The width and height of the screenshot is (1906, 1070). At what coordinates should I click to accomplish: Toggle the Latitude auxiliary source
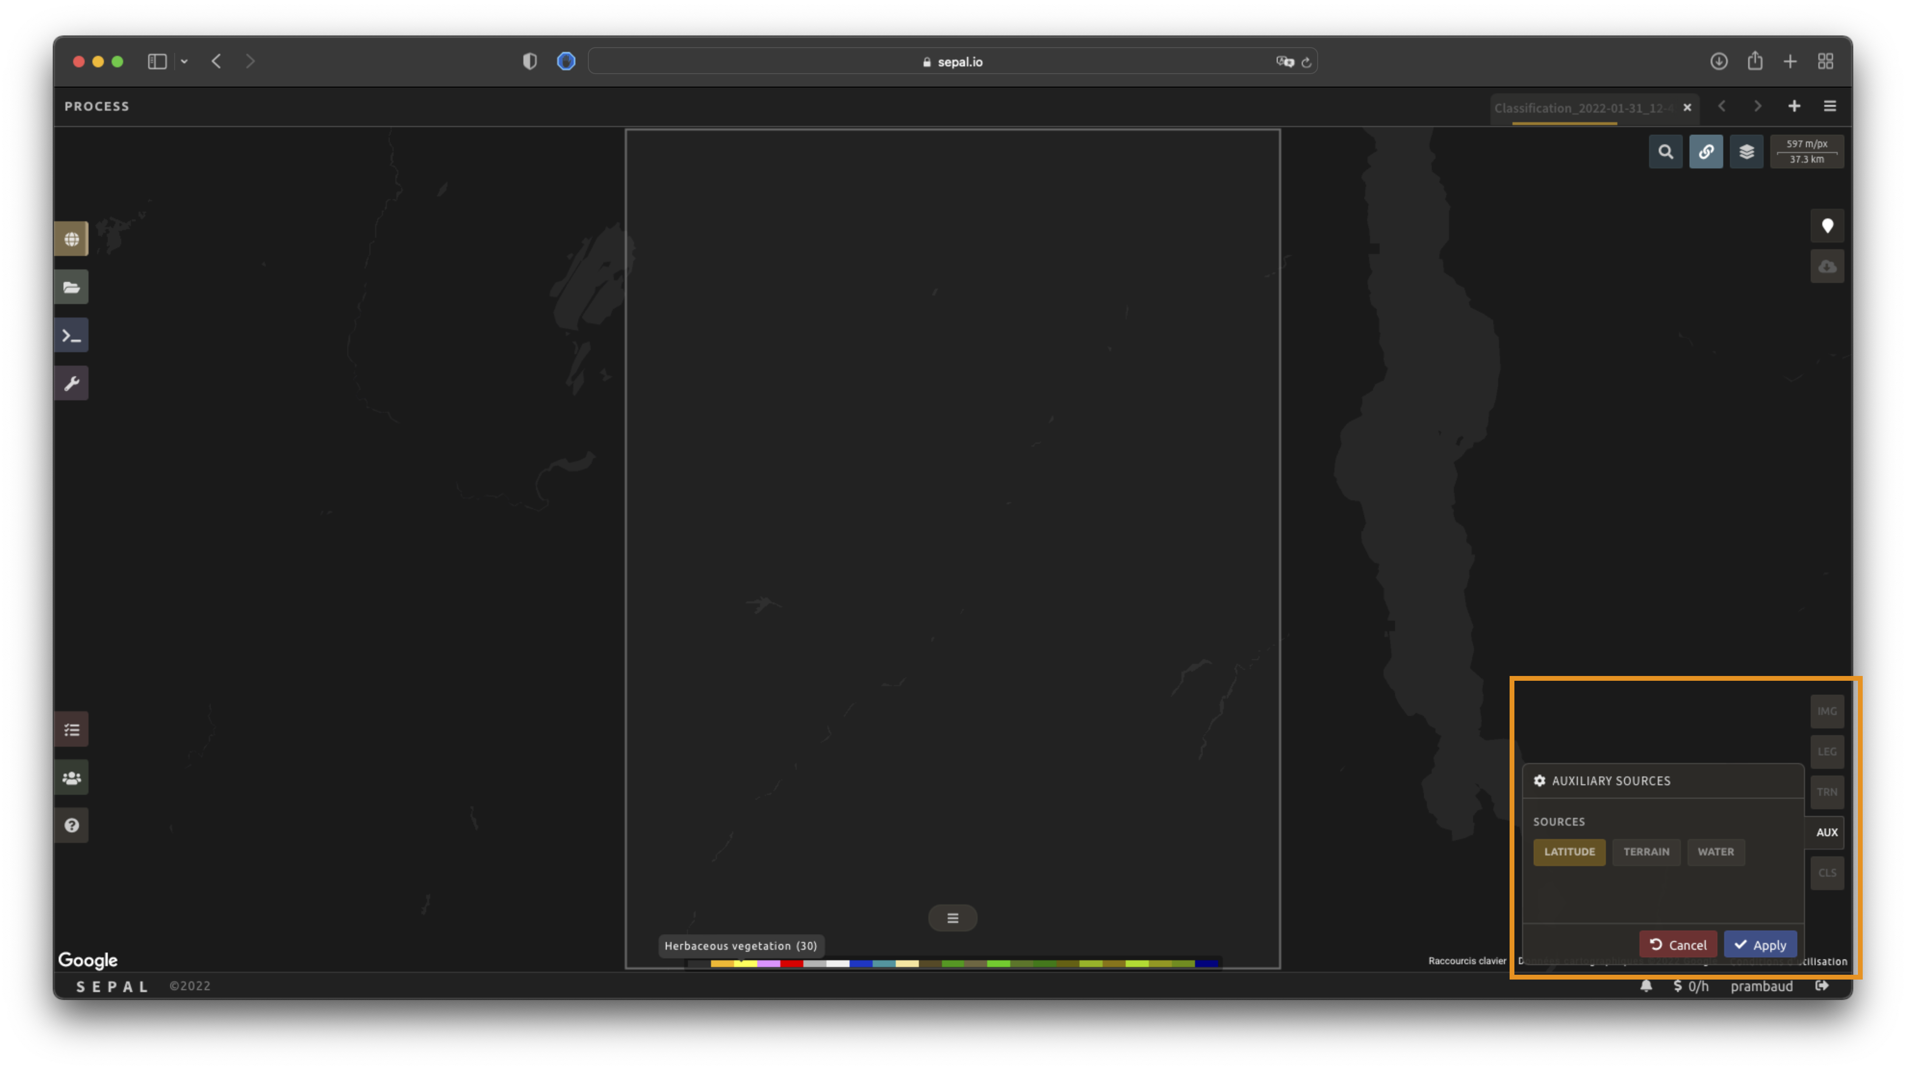click(1569, 852)
